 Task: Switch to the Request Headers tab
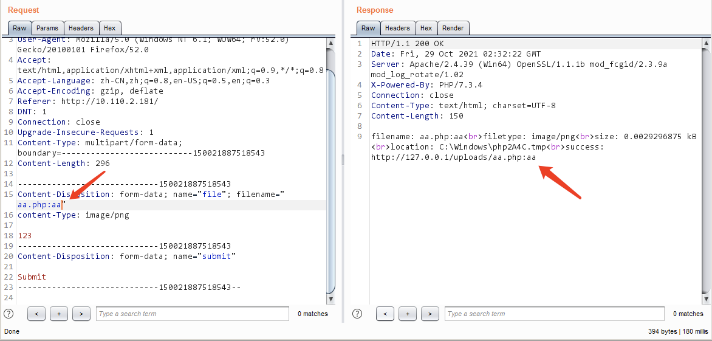click(x=81, y=28)
